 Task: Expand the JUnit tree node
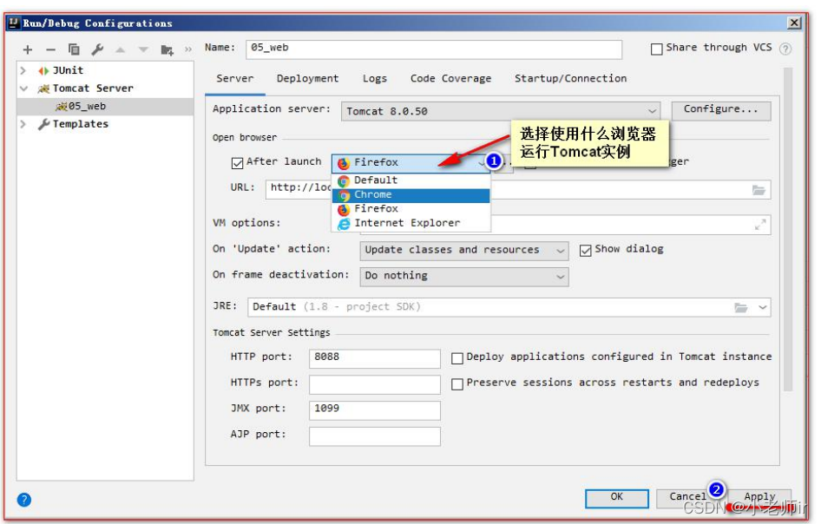tap(23, 70)
